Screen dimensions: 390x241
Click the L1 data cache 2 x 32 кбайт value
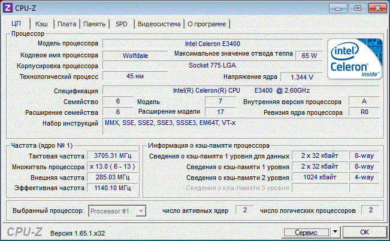(x=320, y=155)
